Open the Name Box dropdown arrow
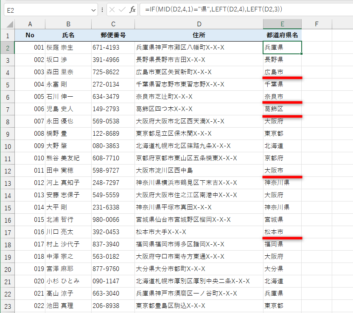The width and height of the screenshot is (353, 313). 93,10
